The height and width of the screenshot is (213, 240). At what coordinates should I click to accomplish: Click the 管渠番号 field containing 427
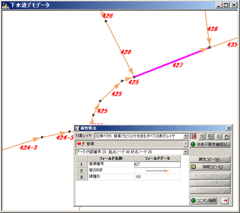pyautogui.click(x=157, y=164)
